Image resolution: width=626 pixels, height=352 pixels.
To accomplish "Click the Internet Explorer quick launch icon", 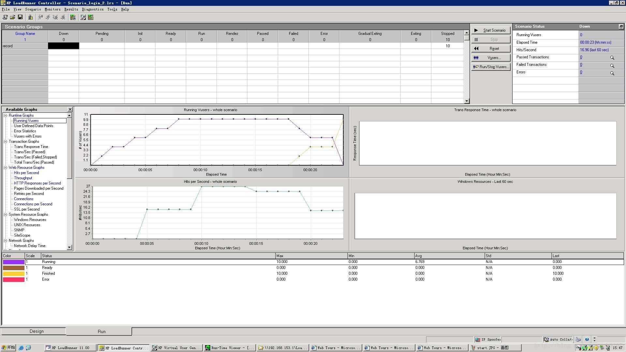I will 21,348.
